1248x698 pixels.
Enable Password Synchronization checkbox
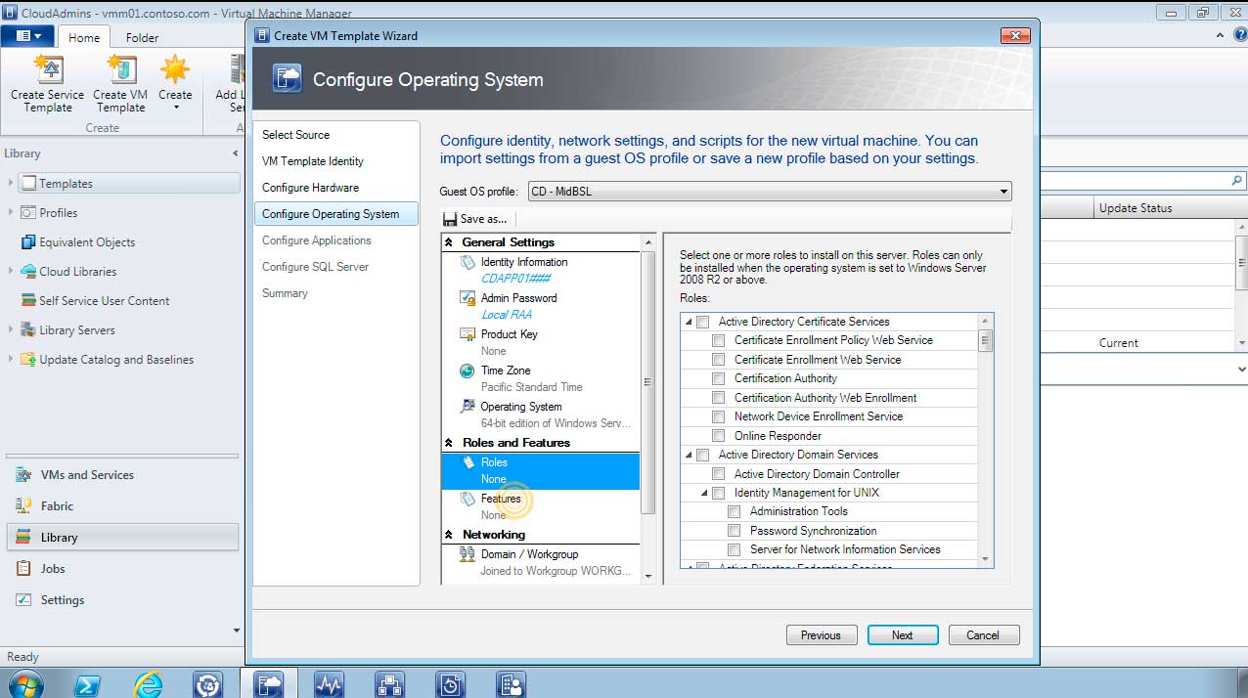[735, 531]
